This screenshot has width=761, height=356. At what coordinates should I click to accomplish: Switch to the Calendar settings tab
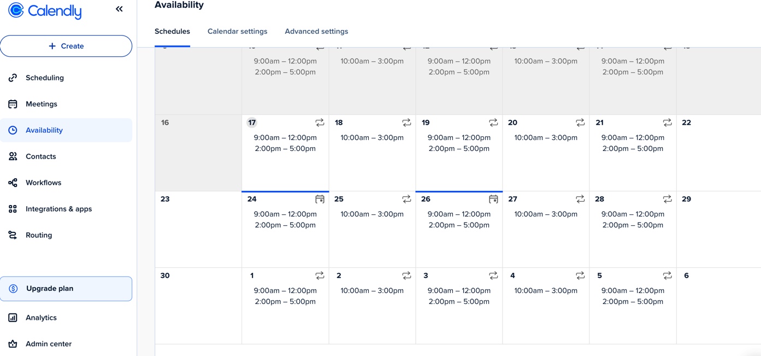coord(237,31)
